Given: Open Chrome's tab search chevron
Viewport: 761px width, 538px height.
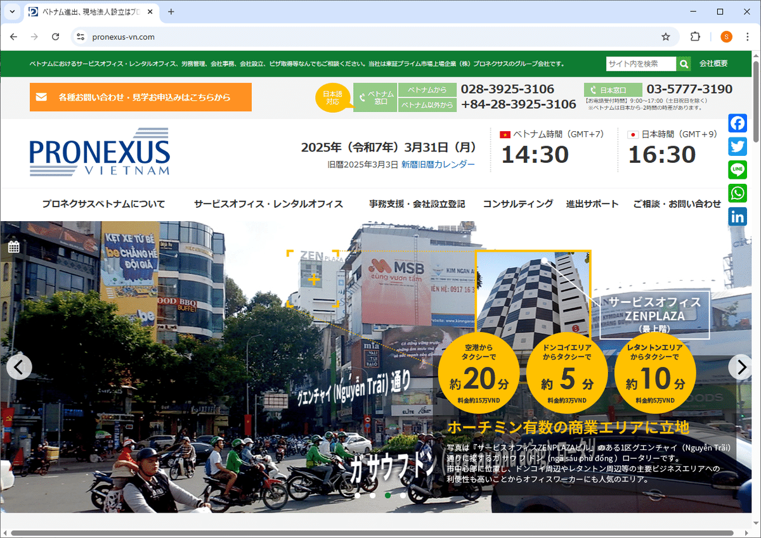Looking at the screenshot, I should 11,11.
